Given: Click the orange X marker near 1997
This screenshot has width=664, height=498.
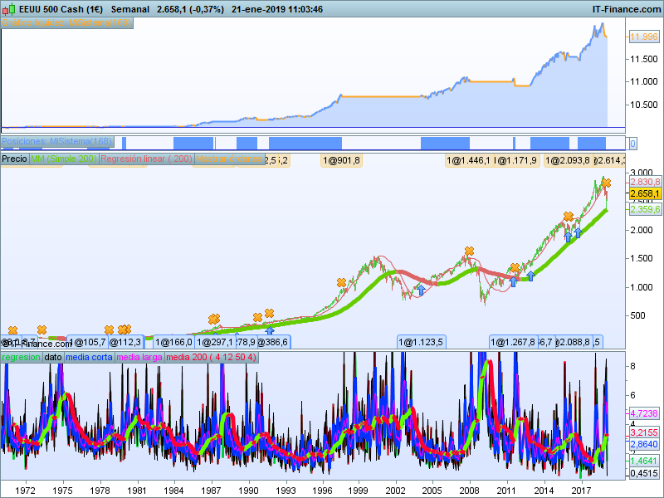Looking at the screenshot, I should click(340, 283).
